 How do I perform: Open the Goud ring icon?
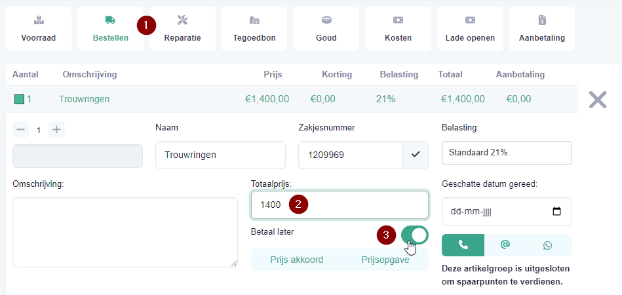326,20
